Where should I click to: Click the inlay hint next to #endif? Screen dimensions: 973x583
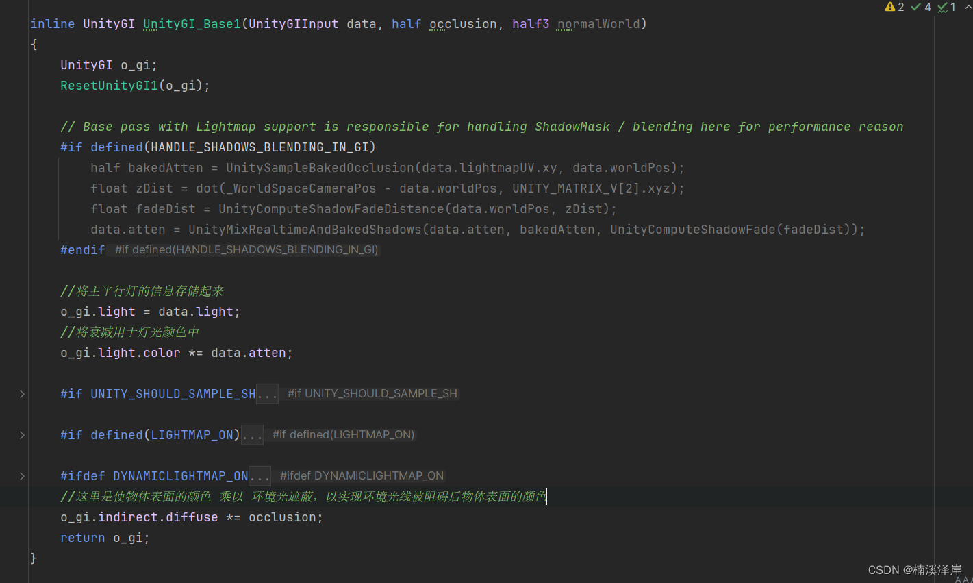coord(247,250)
